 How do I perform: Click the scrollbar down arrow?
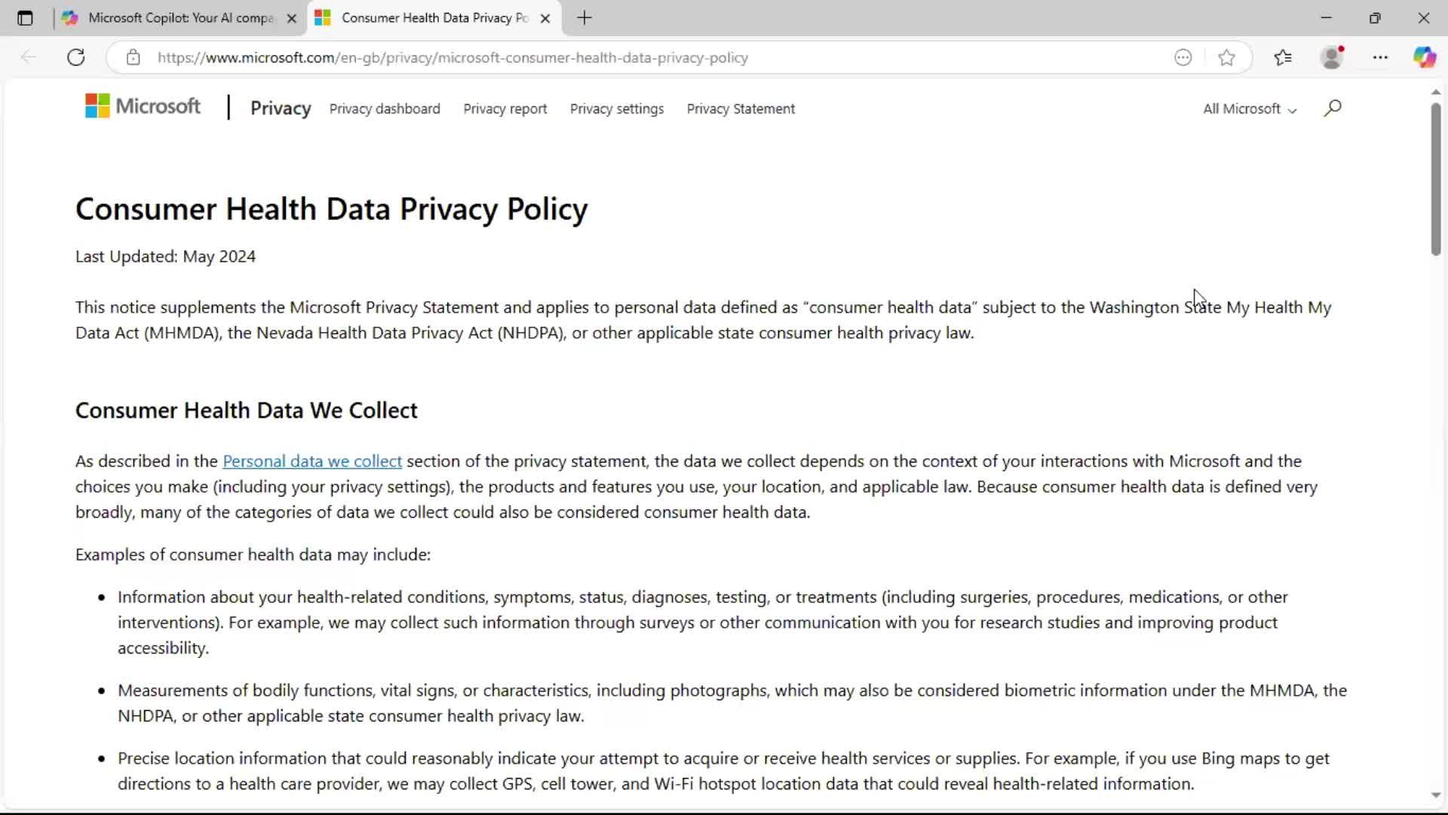[1436, 795]
